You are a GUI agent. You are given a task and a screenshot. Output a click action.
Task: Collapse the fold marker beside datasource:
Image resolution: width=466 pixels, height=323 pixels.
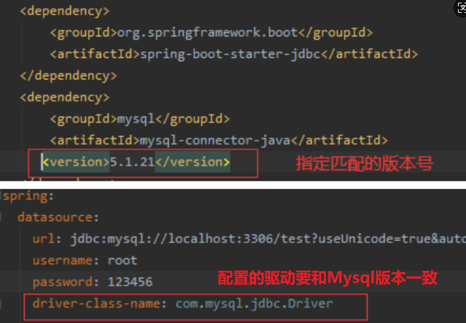pyautogui.click(x=0, y=217)
